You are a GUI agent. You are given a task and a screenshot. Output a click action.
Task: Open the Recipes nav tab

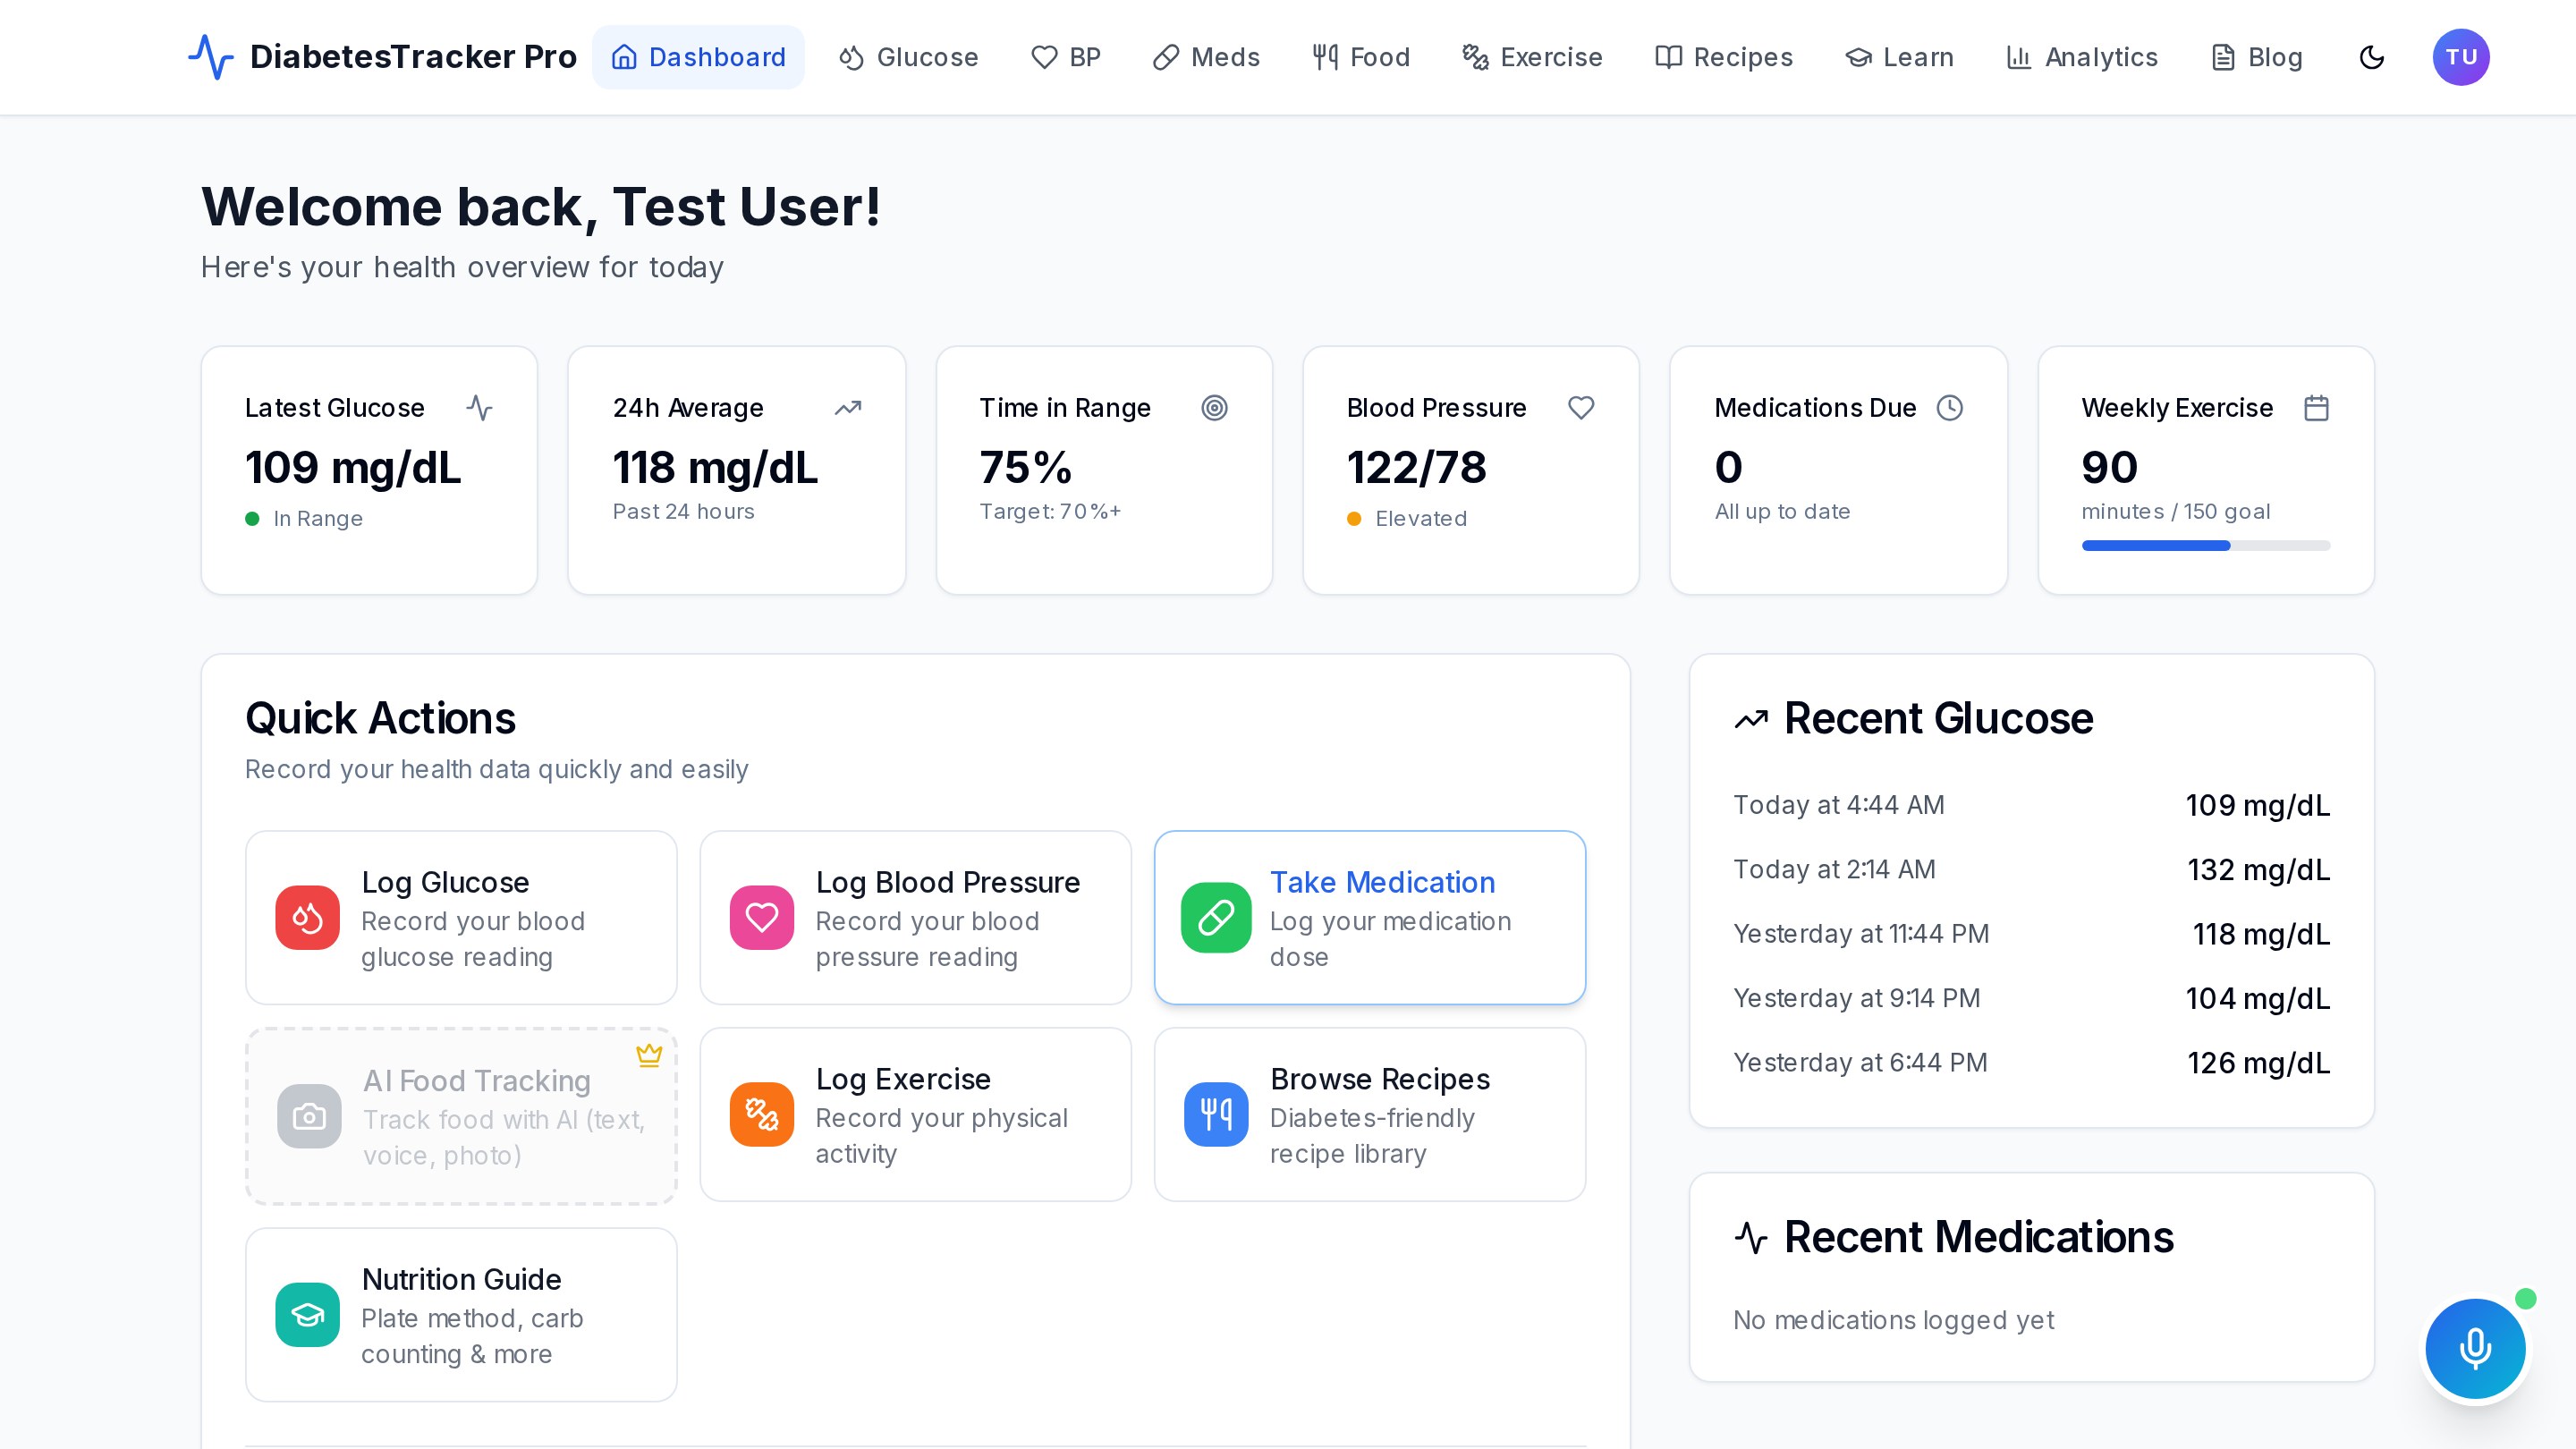point(1724,57)
